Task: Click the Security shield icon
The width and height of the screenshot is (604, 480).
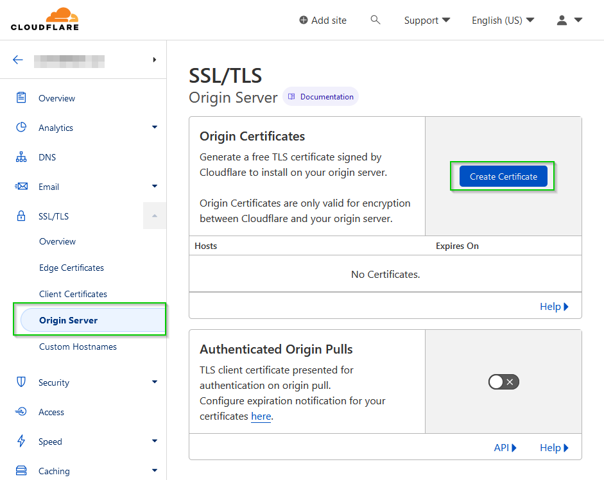Action: [x=21, y=382]
